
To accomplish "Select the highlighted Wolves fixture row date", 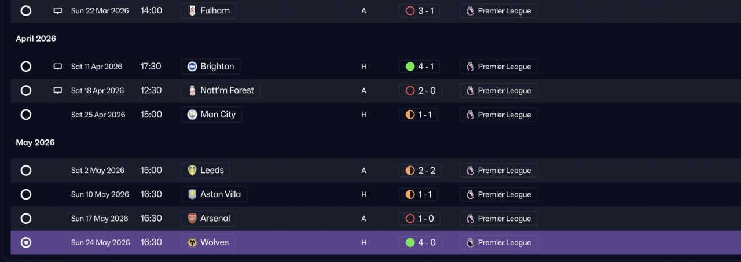I will coord(100,242).
